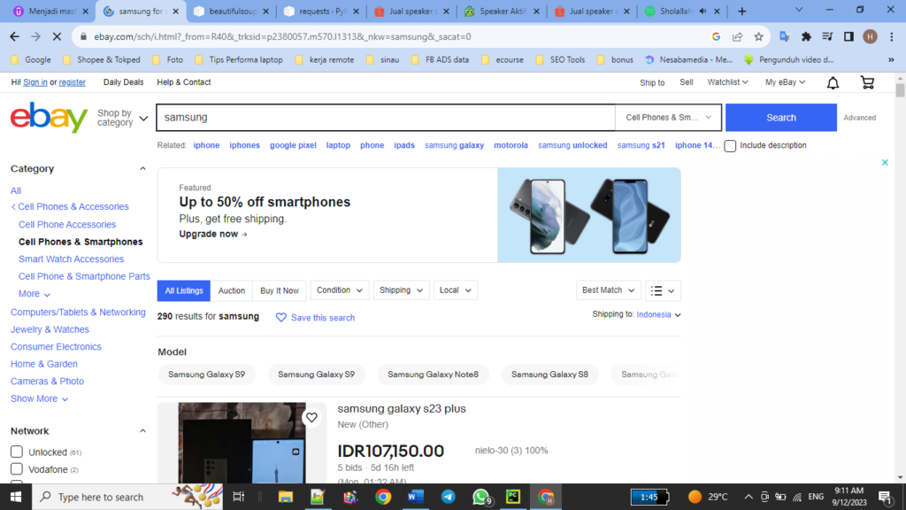Image resolution: width=906 pixels, height=510 pixels.
Task: Click the Save this search link
Action: [x=321, y=317]
